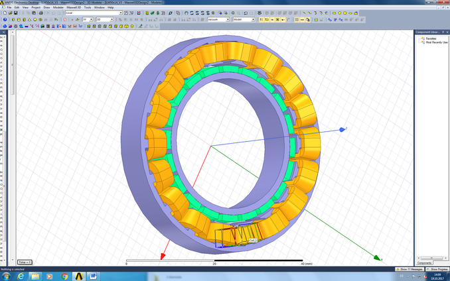Click the blue Z axis arrowhead

(x=342, y=130)
